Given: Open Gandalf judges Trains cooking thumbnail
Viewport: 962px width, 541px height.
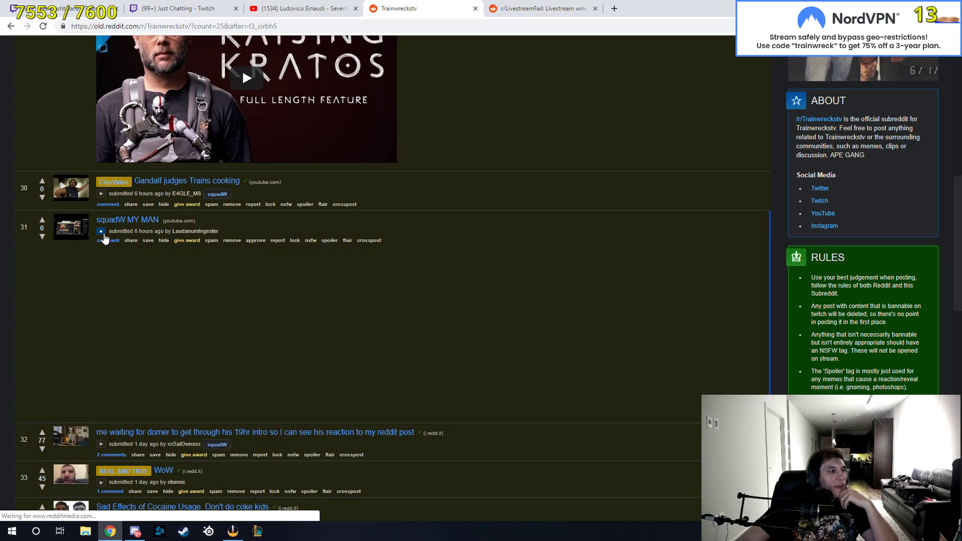Looking at the screenshot, I should pos(71,188).
